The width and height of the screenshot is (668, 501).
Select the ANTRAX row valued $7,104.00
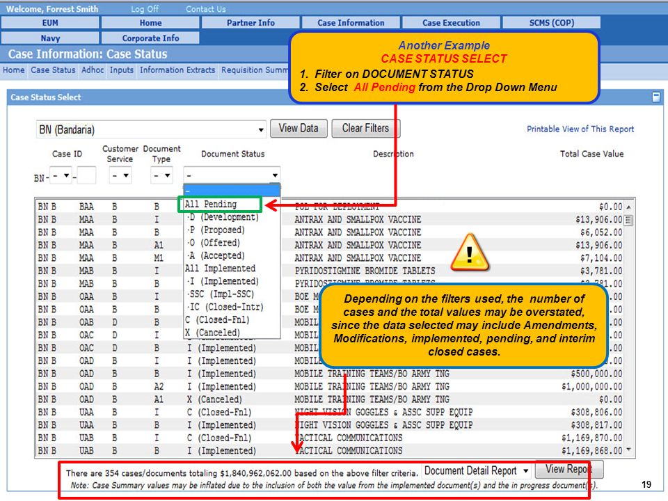[330, 257]
